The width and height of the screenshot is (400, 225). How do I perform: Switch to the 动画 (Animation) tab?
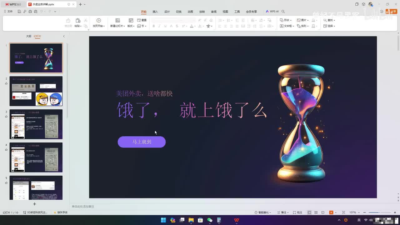tap(190, 12)
